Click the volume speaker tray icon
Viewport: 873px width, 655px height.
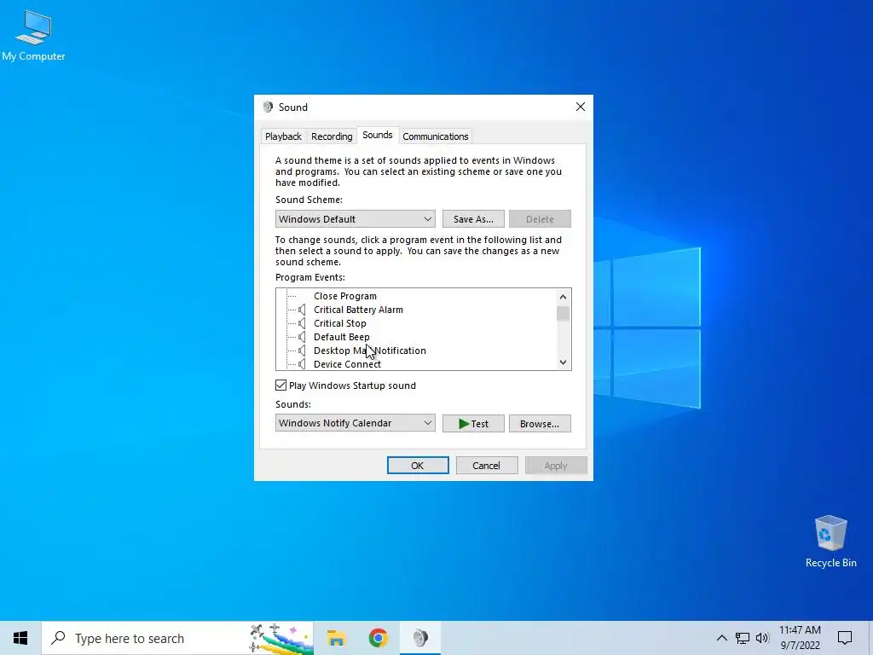762,638
